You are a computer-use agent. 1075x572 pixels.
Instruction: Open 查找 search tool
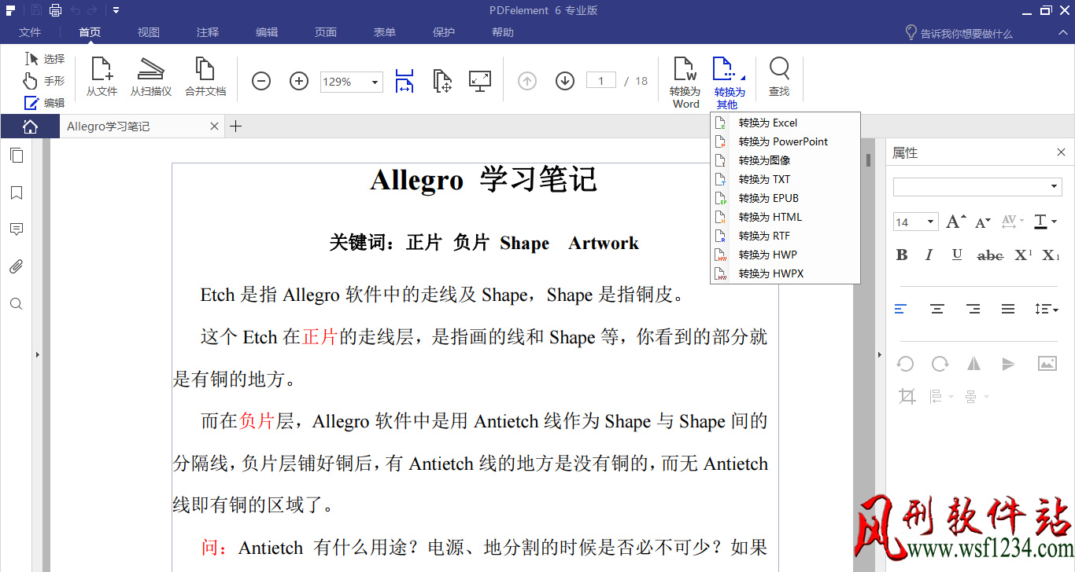[x=779, y=77]
